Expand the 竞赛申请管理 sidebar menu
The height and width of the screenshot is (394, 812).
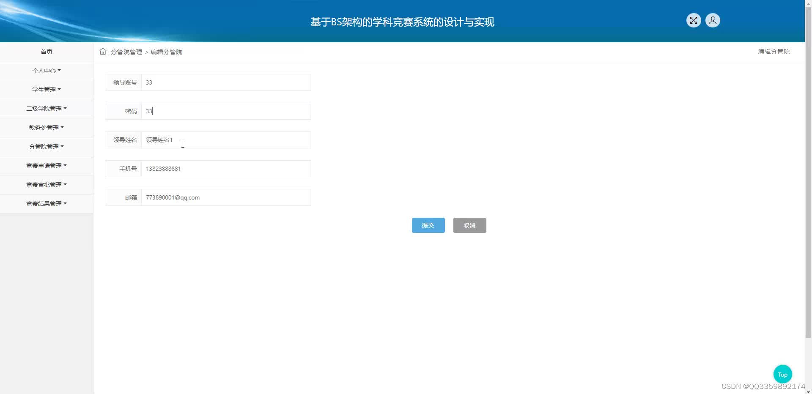tap(47, 166)
